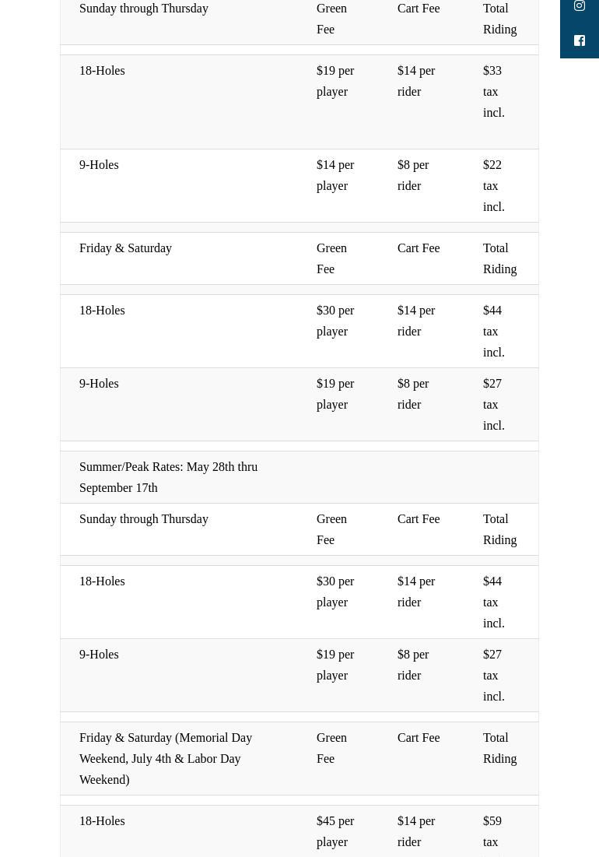
Task: Click the $33 tax incl. total
Action: click(493, 91)
